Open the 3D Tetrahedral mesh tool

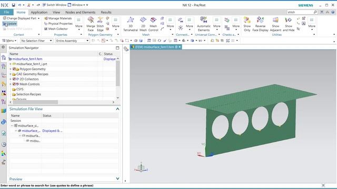(x=131, y=24)
